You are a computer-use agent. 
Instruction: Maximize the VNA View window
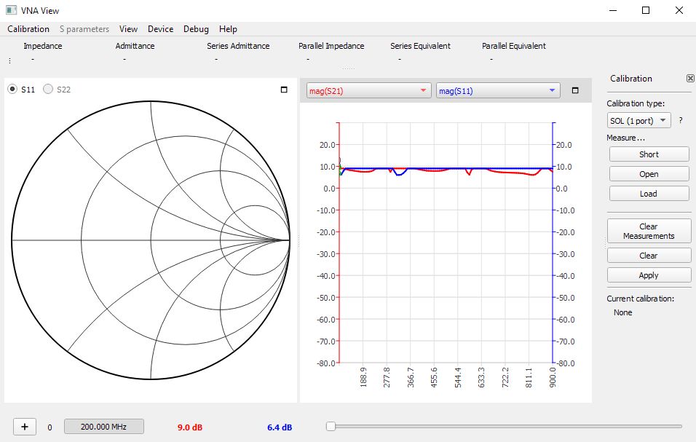coord(646,10)
